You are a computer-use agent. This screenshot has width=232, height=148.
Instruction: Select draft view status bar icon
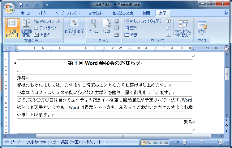[x=166, y=142]
